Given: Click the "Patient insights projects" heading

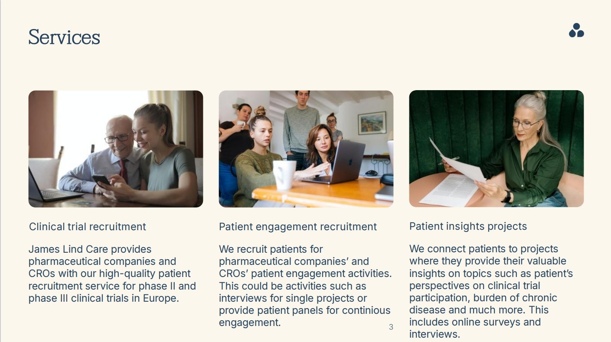Looking at the screenshot, I should pos(468,226).
